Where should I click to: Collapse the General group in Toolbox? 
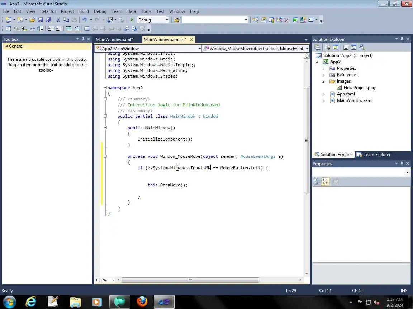tap(6, 46)
